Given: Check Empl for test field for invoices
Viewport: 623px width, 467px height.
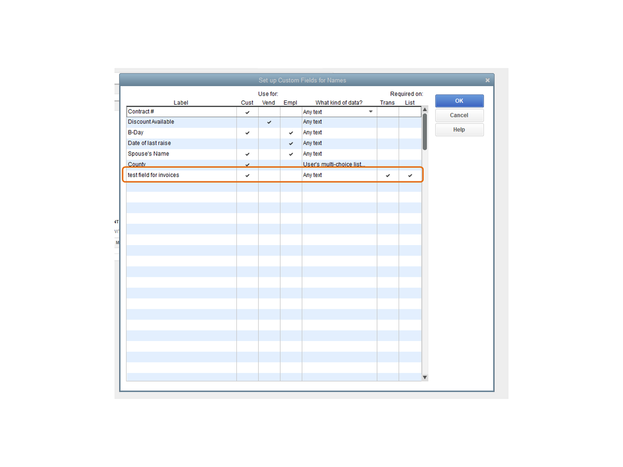Looking at the screenshot, I should pyautogui.click(x=291, y=175).
